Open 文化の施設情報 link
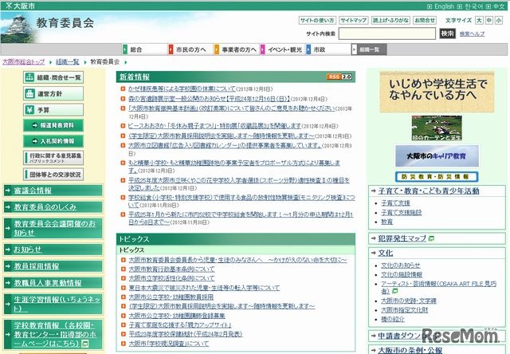The width and height of the screenshot is (510, 354). tap(402, 274)
